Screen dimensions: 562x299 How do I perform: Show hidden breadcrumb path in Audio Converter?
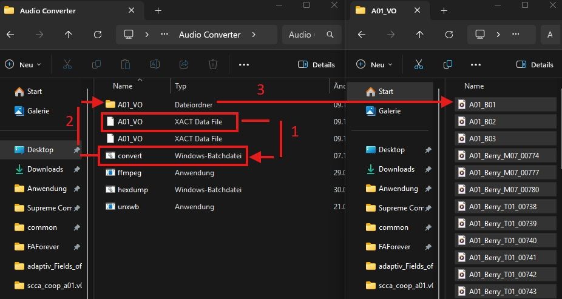pyautogui.click(x=164, y=35)
